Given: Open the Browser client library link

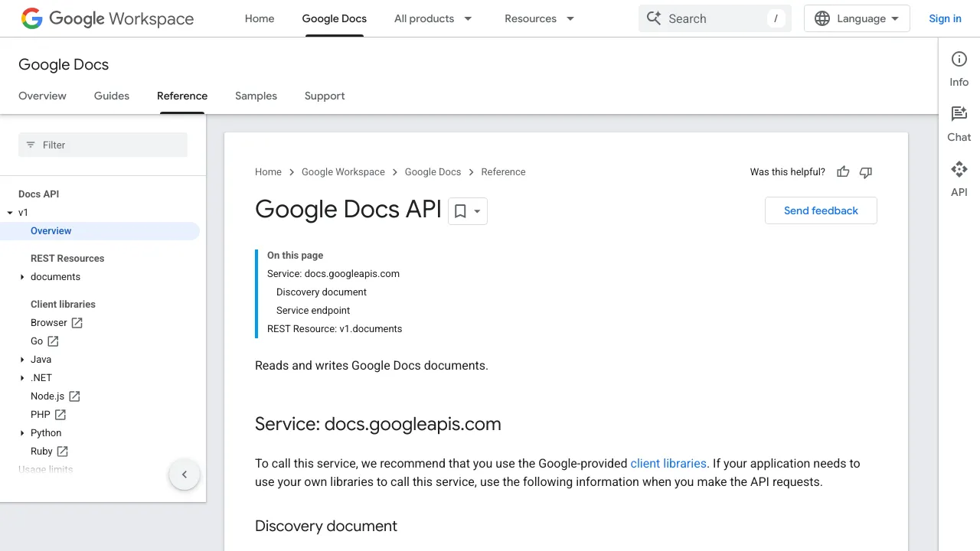Looking at the screenshot, I should (x=49, y=323).
